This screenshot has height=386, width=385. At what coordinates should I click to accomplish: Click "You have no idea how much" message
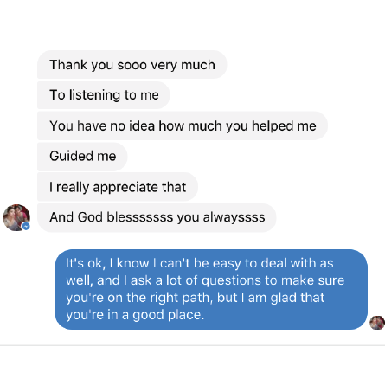click(183, 125)
